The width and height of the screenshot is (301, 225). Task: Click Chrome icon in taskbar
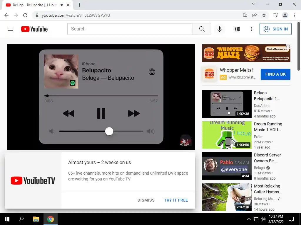pyautogui.click(x=51, y=219)
